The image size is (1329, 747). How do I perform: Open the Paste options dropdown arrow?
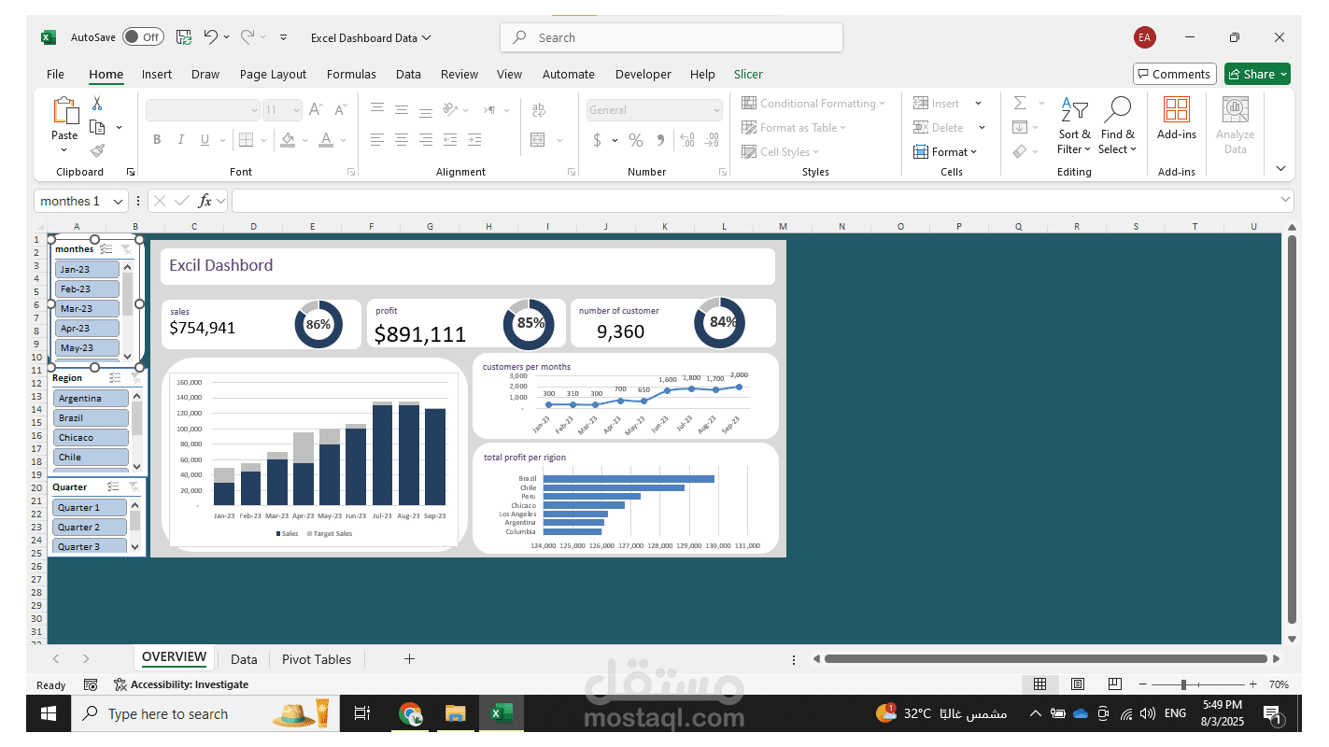tap(64, 149)
